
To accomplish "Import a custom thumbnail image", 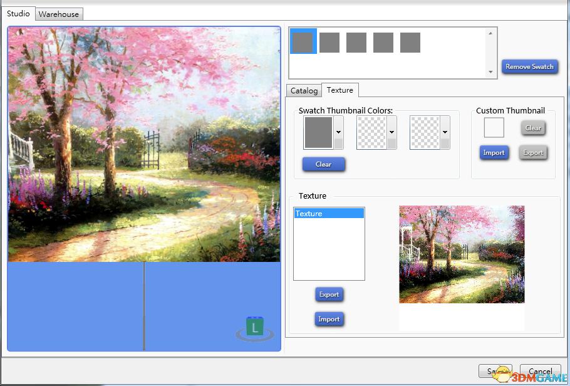I will pyautogui.click(x=494, y=153).
